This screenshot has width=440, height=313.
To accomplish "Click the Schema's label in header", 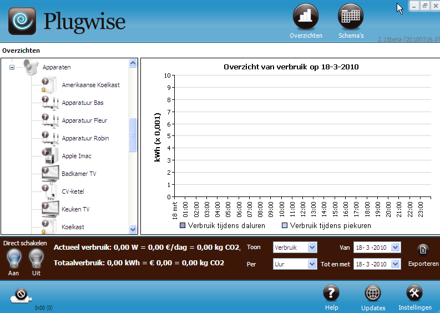I will (351, 36).
